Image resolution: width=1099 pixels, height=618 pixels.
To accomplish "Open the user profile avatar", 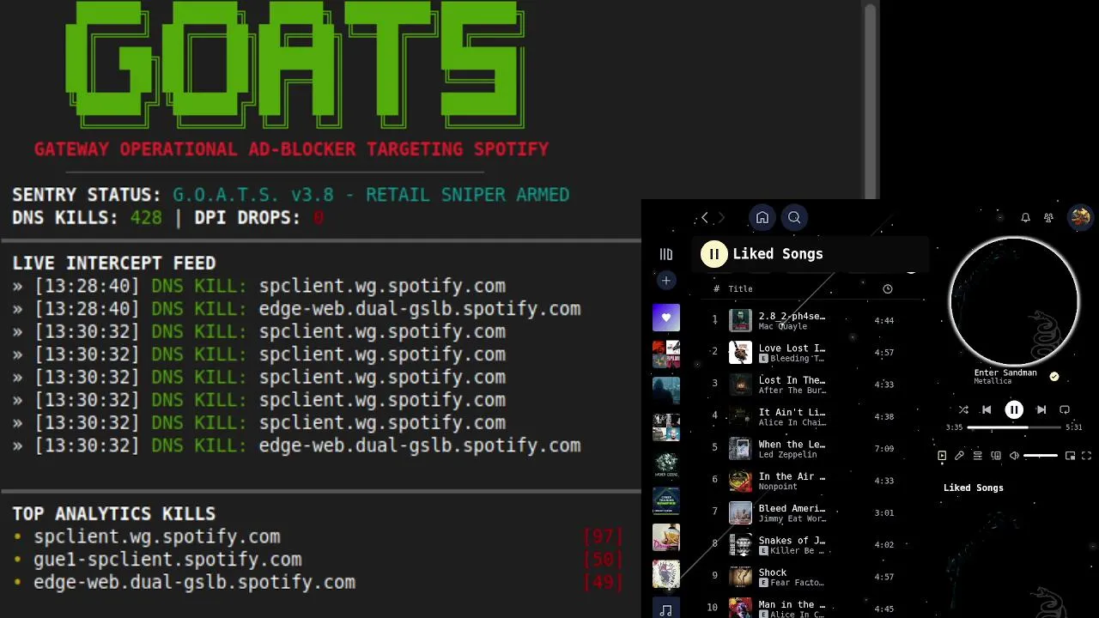I will [x=1080, y=217].
